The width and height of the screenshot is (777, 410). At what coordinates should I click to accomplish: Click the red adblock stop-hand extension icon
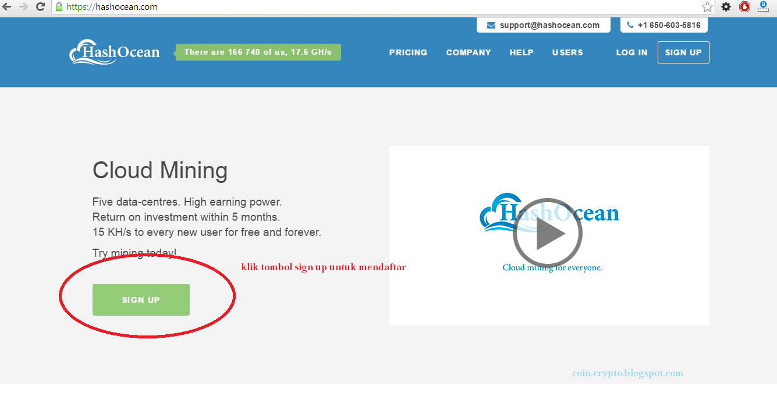coord(744,7)
